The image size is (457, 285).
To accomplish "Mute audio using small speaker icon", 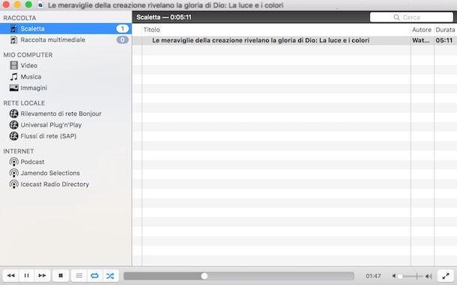I will [x=394, y=276].
